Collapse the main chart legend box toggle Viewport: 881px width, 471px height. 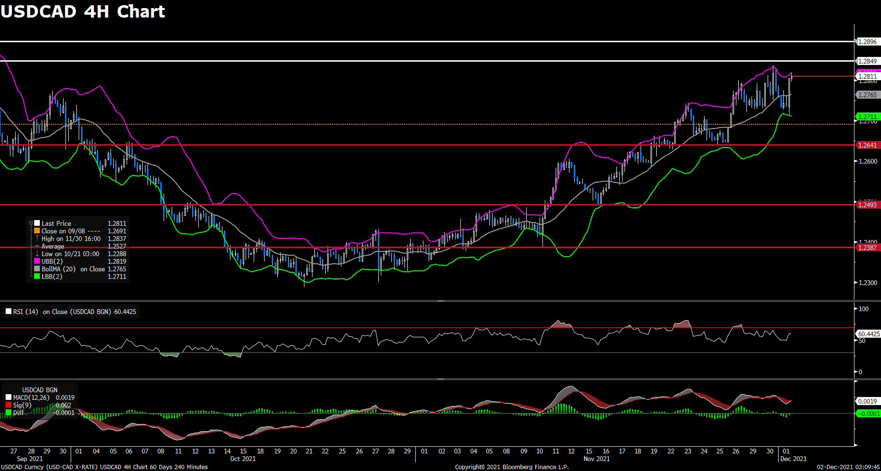click(x=31, y=223)
